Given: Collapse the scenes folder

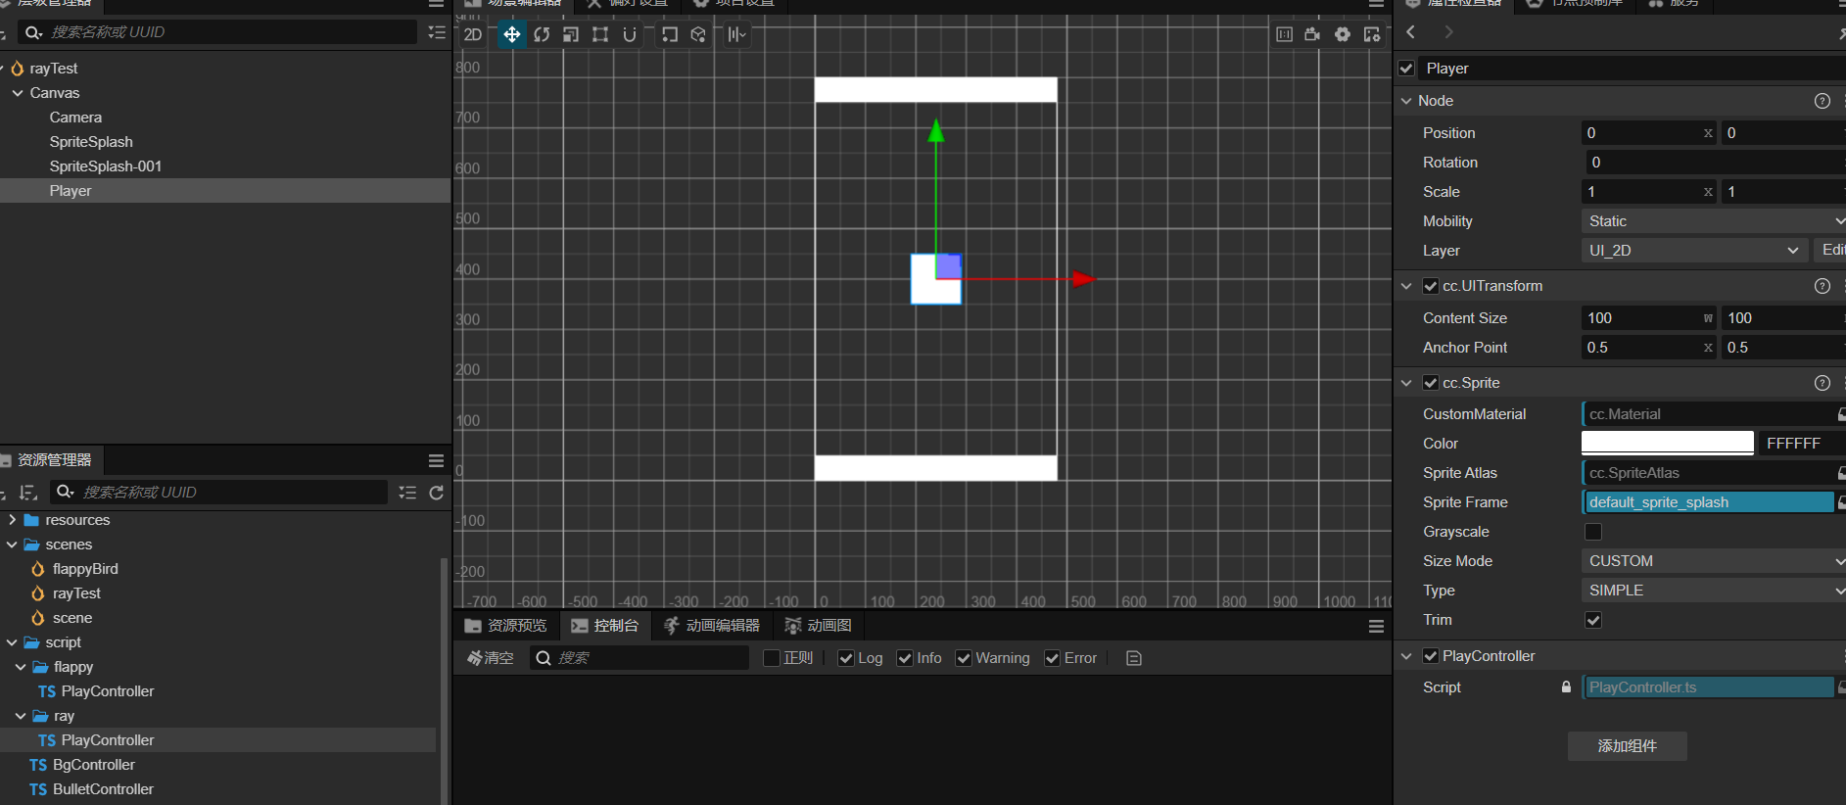Looking at the screenshot, I should (x=12, y=545).
